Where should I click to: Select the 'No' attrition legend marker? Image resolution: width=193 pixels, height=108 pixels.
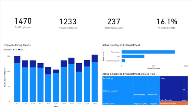click(14, 50)
